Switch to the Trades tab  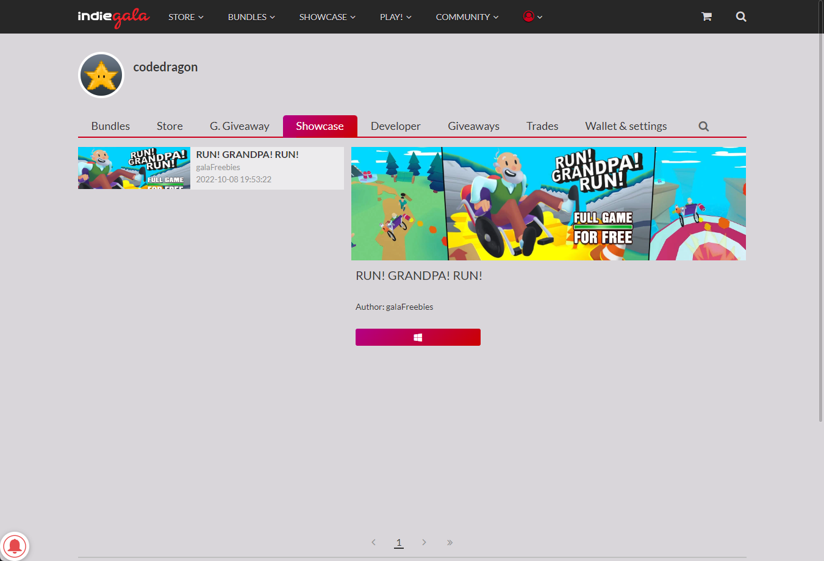tap(542, 126)
